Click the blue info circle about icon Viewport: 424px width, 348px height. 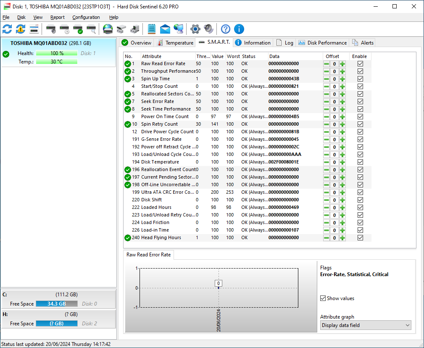point(239,29)
